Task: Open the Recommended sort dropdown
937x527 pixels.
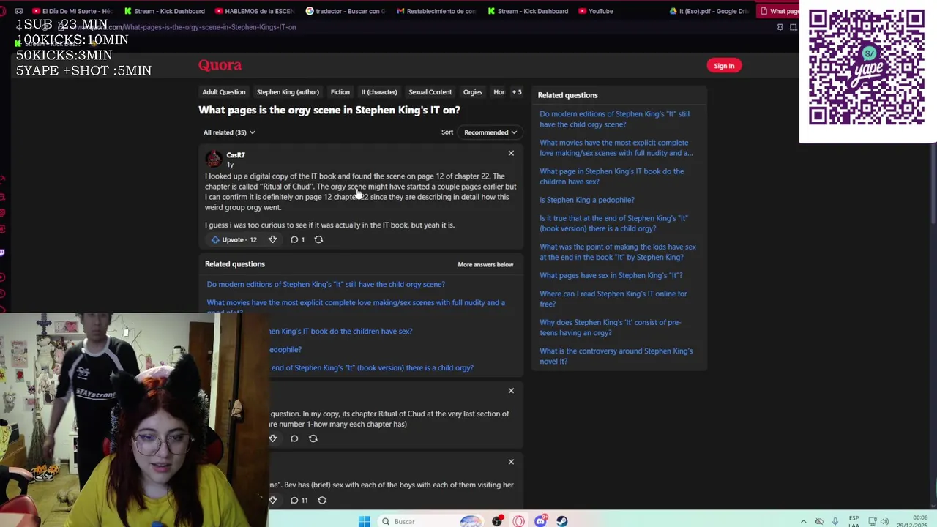Action: [x=490, y=132]
